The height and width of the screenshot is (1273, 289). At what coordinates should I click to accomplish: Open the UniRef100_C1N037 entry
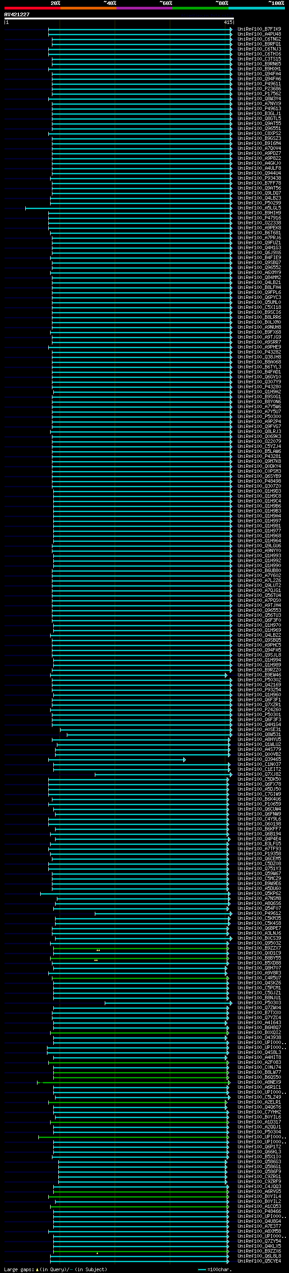pyautogui.click(x=259, y=765)
